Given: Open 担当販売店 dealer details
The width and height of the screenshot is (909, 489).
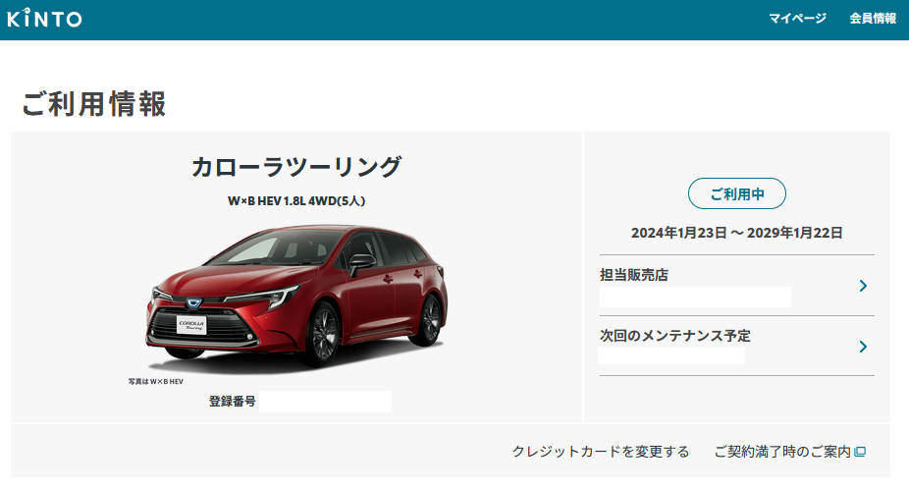Looking at the screenshot, I should 737,286.
